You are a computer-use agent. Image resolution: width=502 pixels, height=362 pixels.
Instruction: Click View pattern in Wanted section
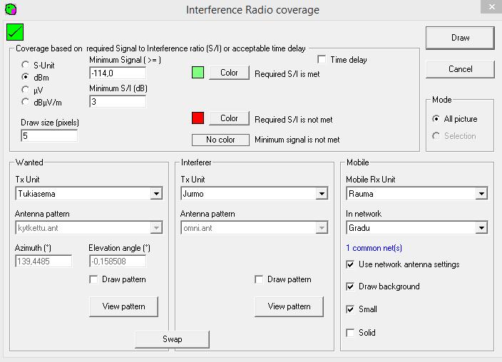pos(123,306)
